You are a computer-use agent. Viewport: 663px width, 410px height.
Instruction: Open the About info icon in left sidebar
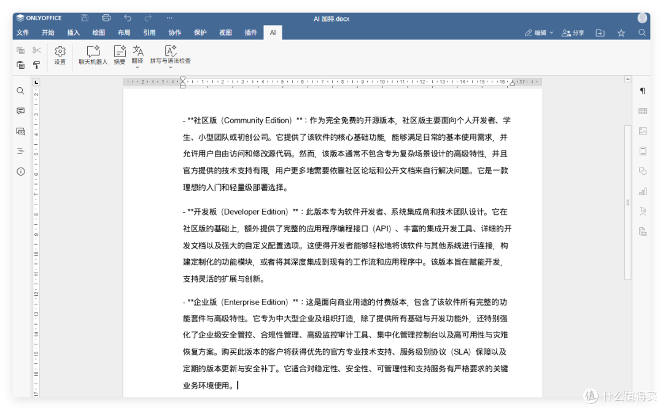[x=20, y=172]
